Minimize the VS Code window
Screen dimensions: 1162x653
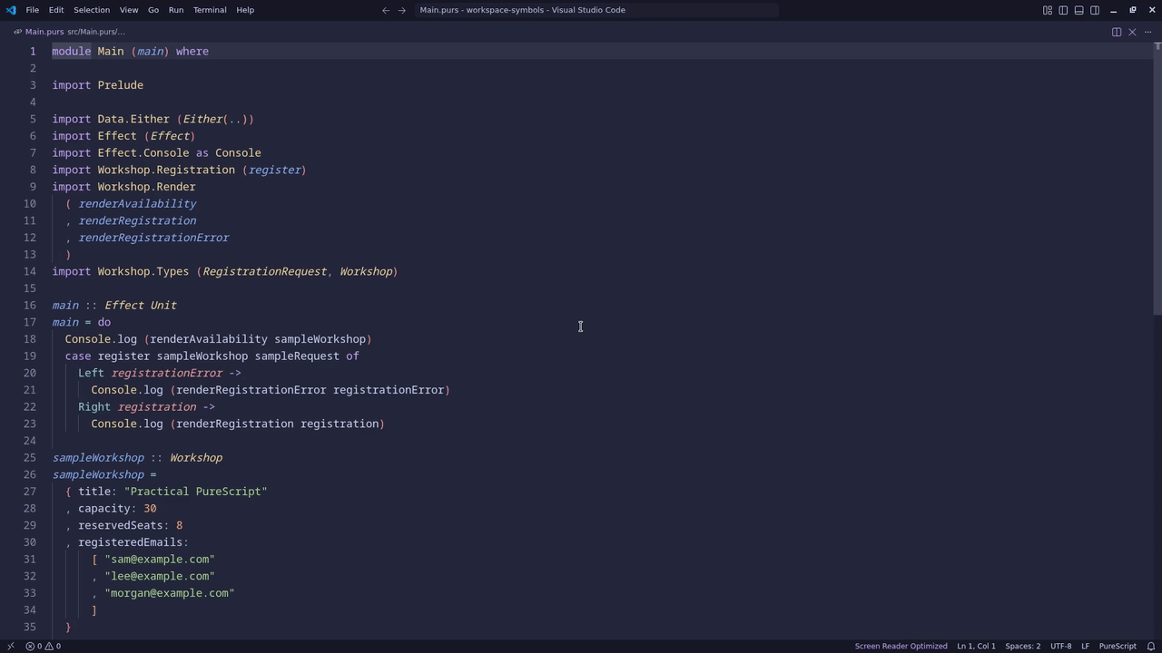[1114, 10]
